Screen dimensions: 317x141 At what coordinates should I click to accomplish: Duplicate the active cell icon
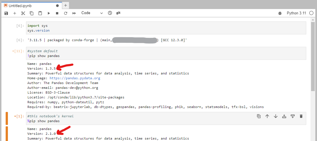(x=258, y=116)
